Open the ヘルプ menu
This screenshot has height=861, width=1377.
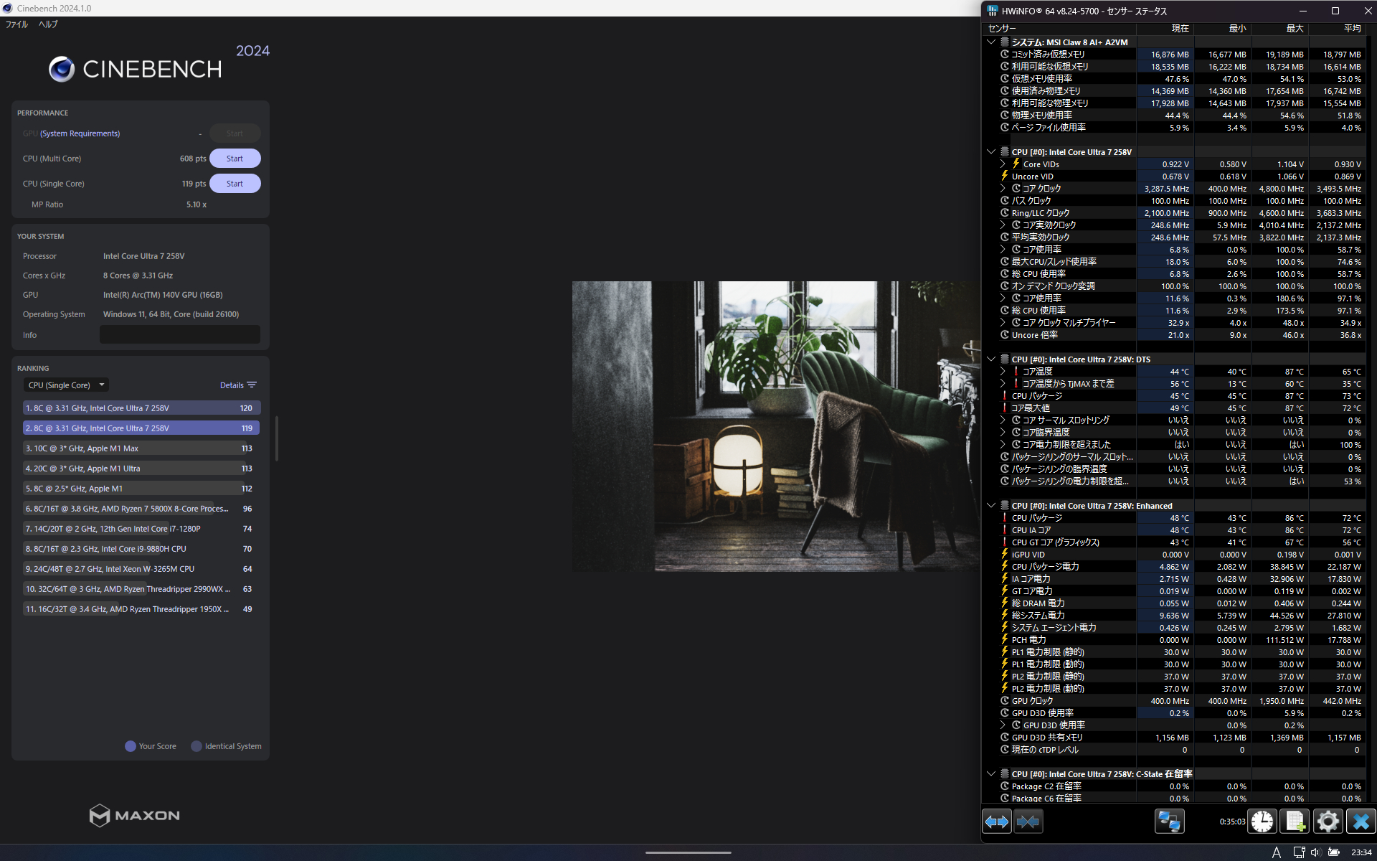coord(48,24)
